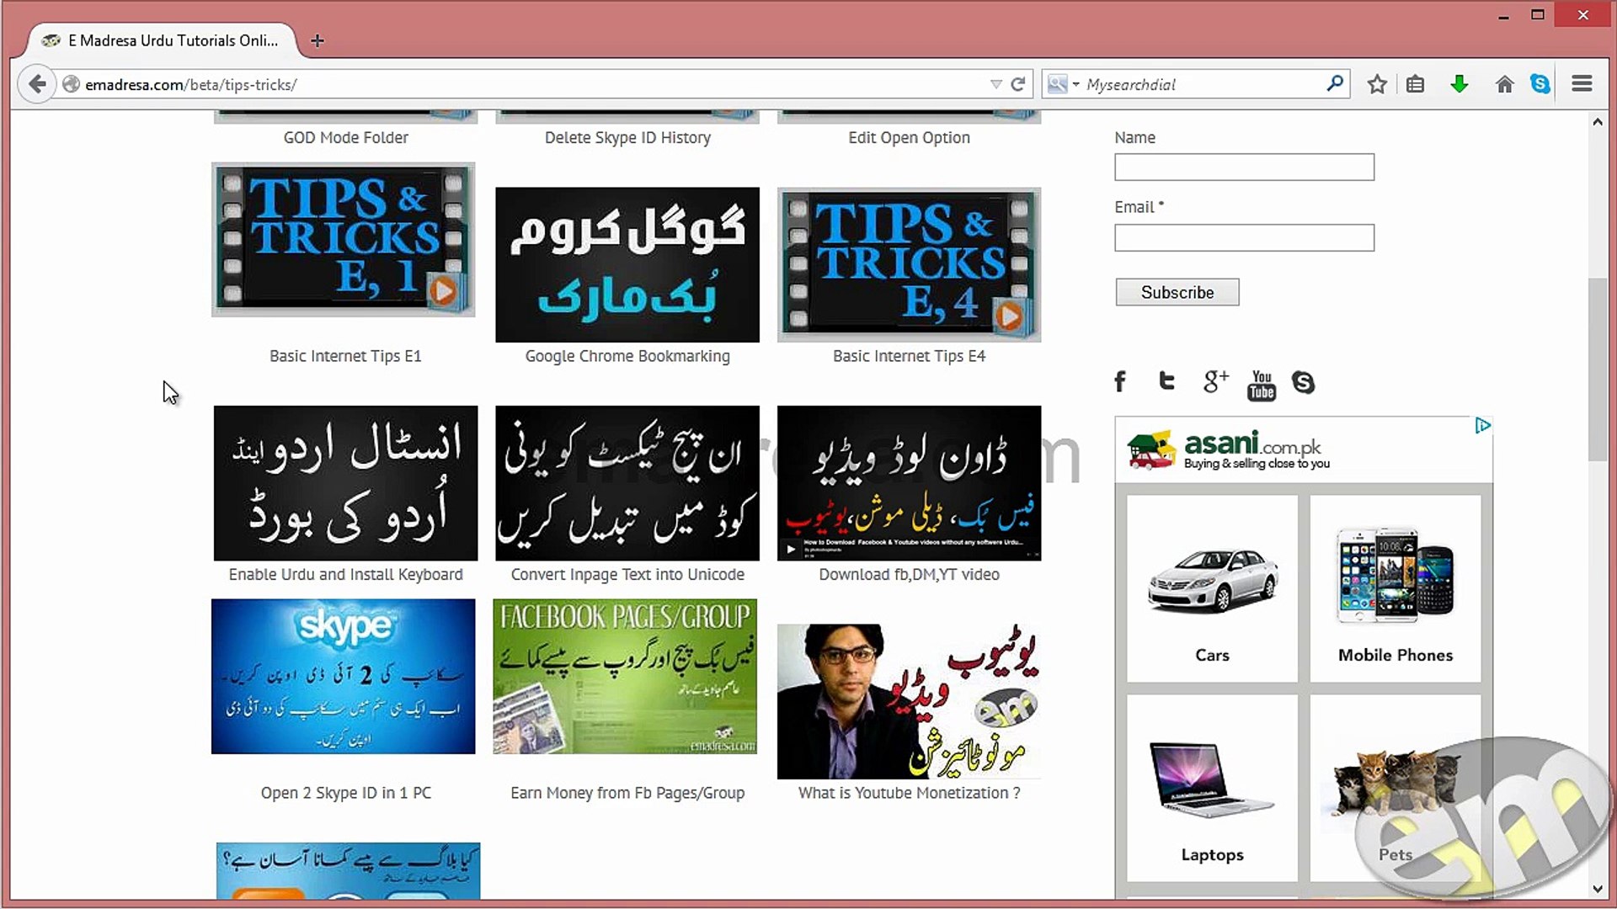Viewport: 1617px width, 909px height.
Task: Open a new browser tab
Action: 317,40
